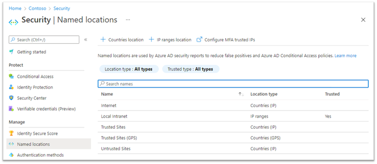The image size is (377, 164).
Task: Click the Search names input field
Action: click(233, 84)
